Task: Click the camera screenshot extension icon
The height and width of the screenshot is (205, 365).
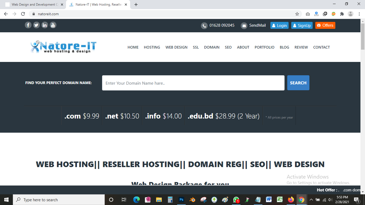Action: pos(308,14)
